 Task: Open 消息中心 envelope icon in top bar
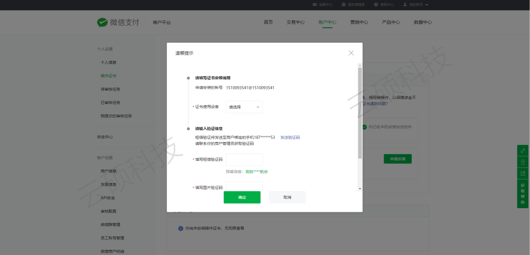click(315, 5)
